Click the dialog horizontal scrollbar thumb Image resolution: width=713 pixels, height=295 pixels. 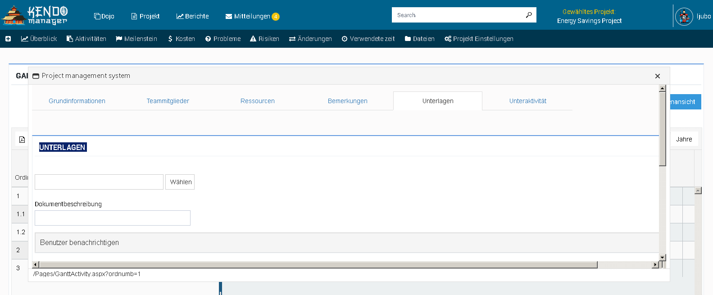[x=318, y=265]
